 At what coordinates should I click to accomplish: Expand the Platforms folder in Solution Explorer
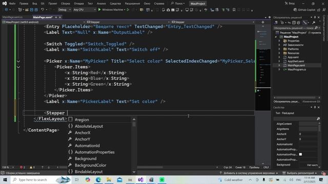click(279, 49)
